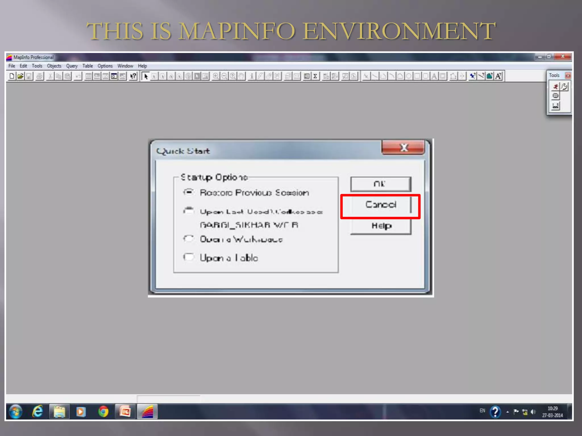Close the Quick Start dialog
This screenshot has width=582, height=436.
tap(404, 147)
